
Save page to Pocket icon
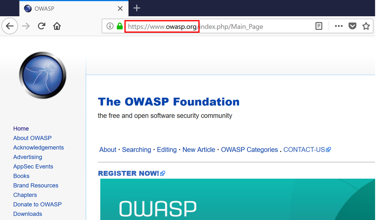[352, 26]
